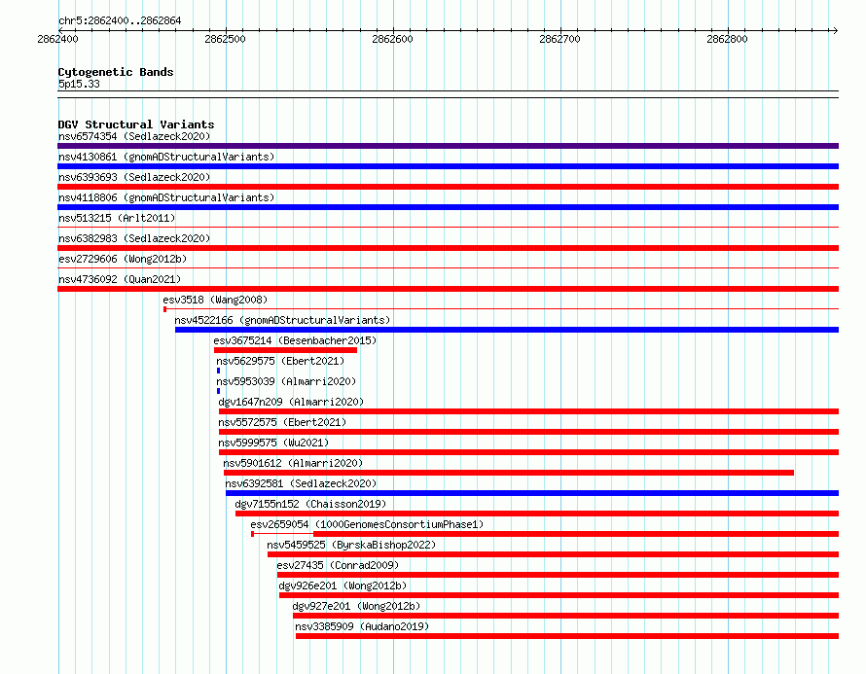Open the dgv1647n209 (Almarri2020) label
Screen dimensions: 866x674
[x=291, y=402]
